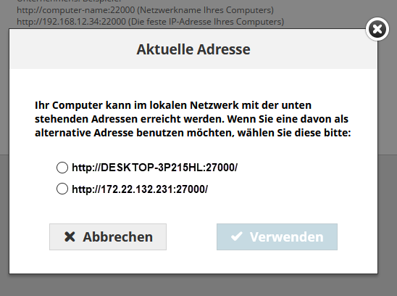Click the word Abbrechen on the cancel button
The width and height of the screenshot is (397, 296).
[118, 237]
